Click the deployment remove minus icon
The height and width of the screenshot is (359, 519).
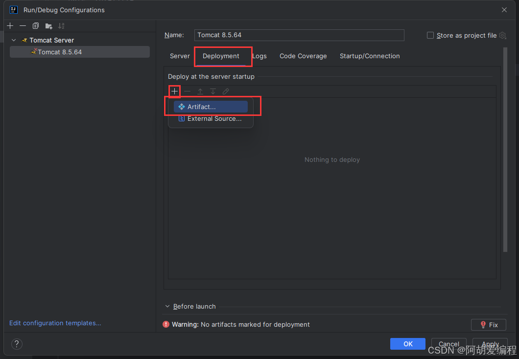pyautogui.click(x=188, y=91)
